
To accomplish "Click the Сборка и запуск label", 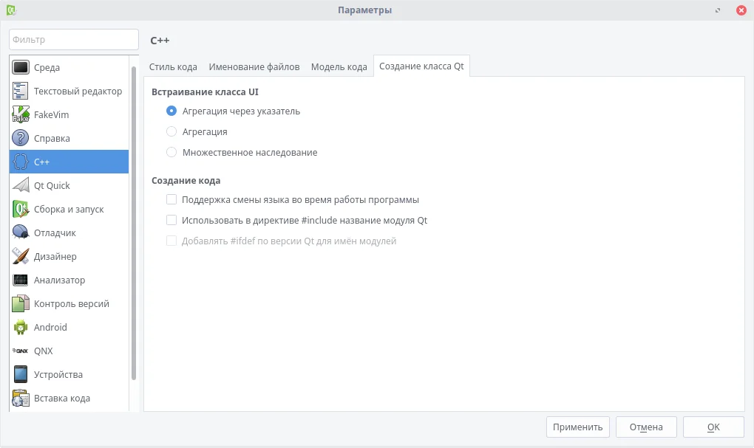I will point(69,210).
